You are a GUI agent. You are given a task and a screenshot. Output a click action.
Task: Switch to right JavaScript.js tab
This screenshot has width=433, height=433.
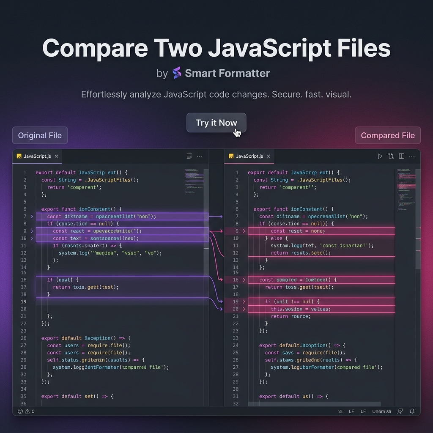pos(249,156)
